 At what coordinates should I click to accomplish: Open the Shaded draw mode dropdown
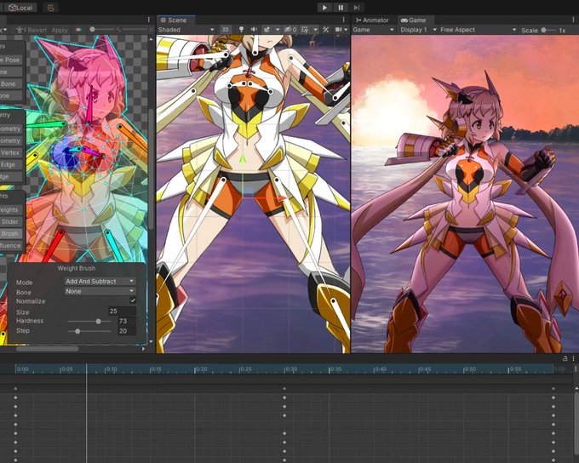pos(186,30)
